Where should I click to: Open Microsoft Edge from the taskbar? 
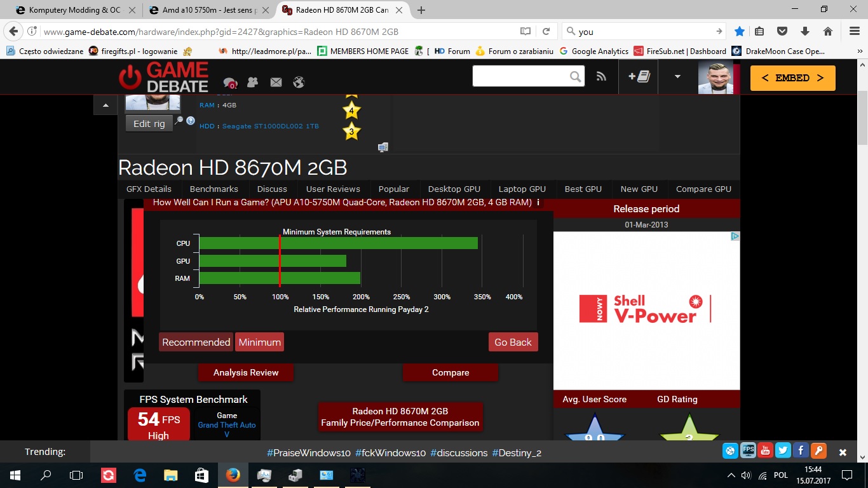tap(140, 475)
